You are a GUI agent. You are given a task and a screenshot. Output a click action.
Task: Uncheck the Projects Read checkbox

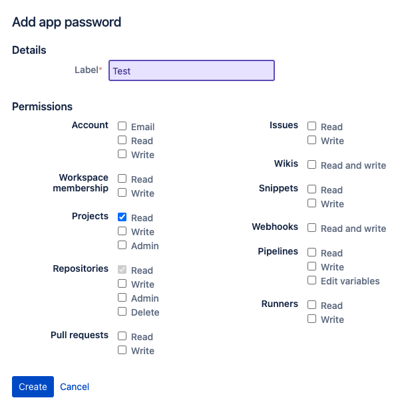coord(122,217)
